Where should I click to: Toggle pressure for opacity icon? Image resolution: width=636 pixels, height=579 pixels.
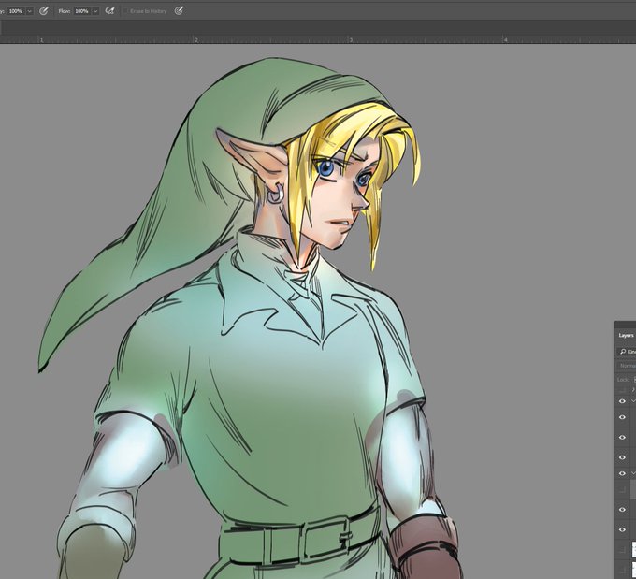43,11
